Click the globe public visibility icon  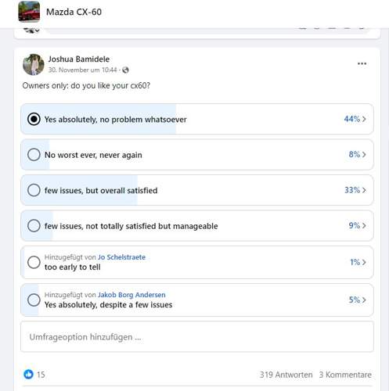(x=125, y=70)
